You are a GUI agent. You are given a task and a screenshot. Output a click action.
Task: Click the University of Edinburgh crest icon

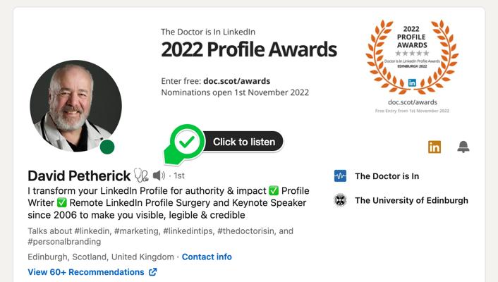[340, 200]
